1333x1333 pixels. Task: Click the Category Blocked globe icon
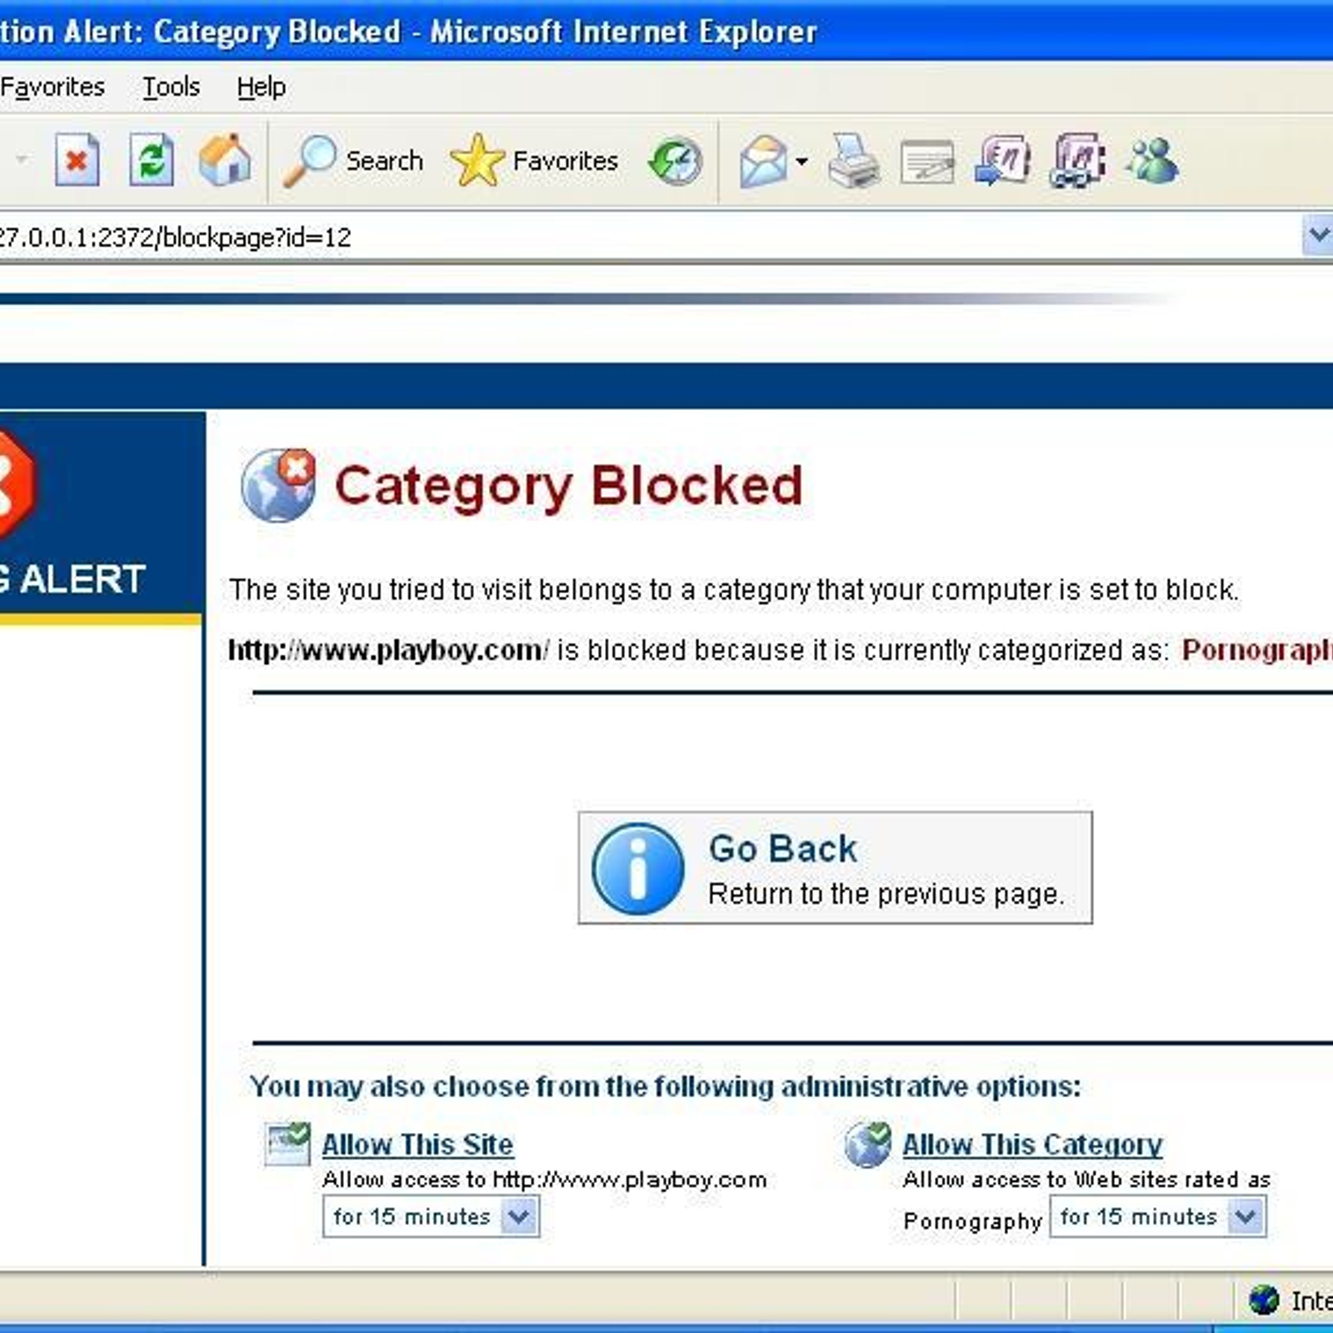click(278, 485)
